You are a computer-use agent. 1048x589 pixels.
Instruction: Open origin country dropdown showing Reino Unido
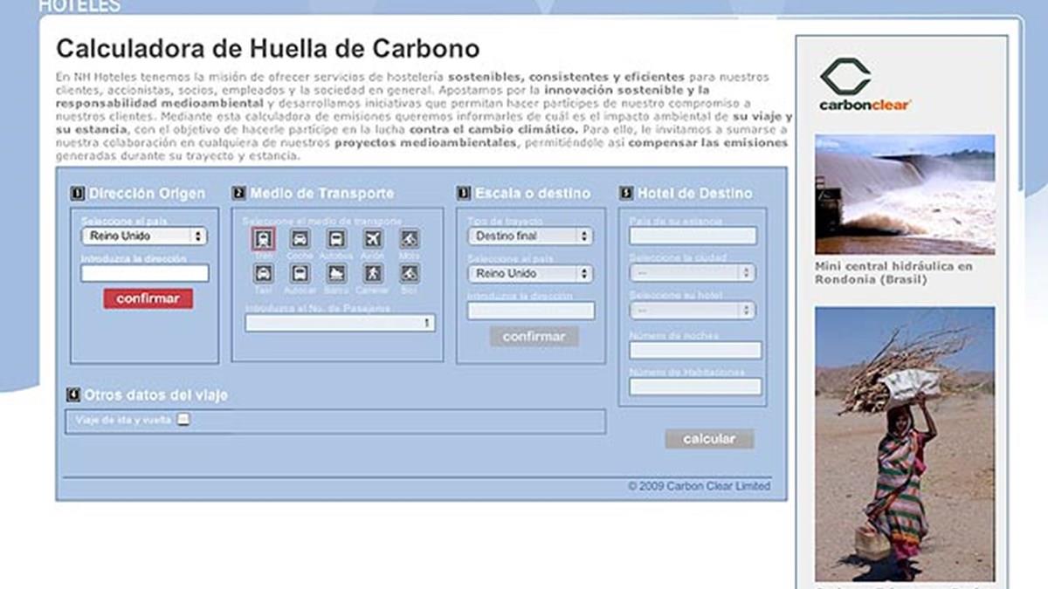(x=144, y=236)
